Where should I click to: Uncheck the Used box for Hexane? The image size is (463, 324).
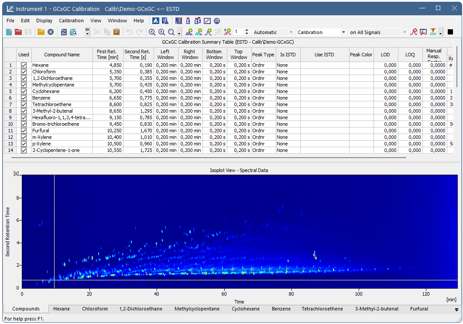click(x=24, y=65)
